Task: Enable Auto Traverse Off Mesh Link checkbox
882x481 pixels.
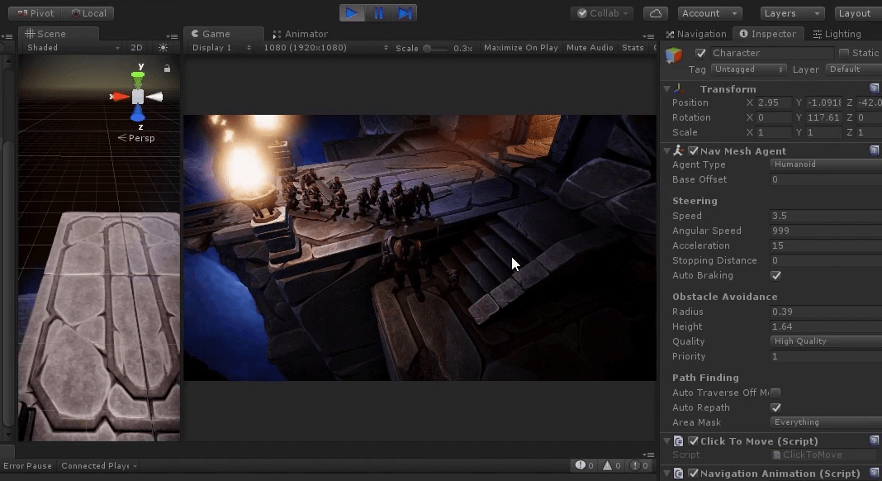Action: tap(775, 393)
